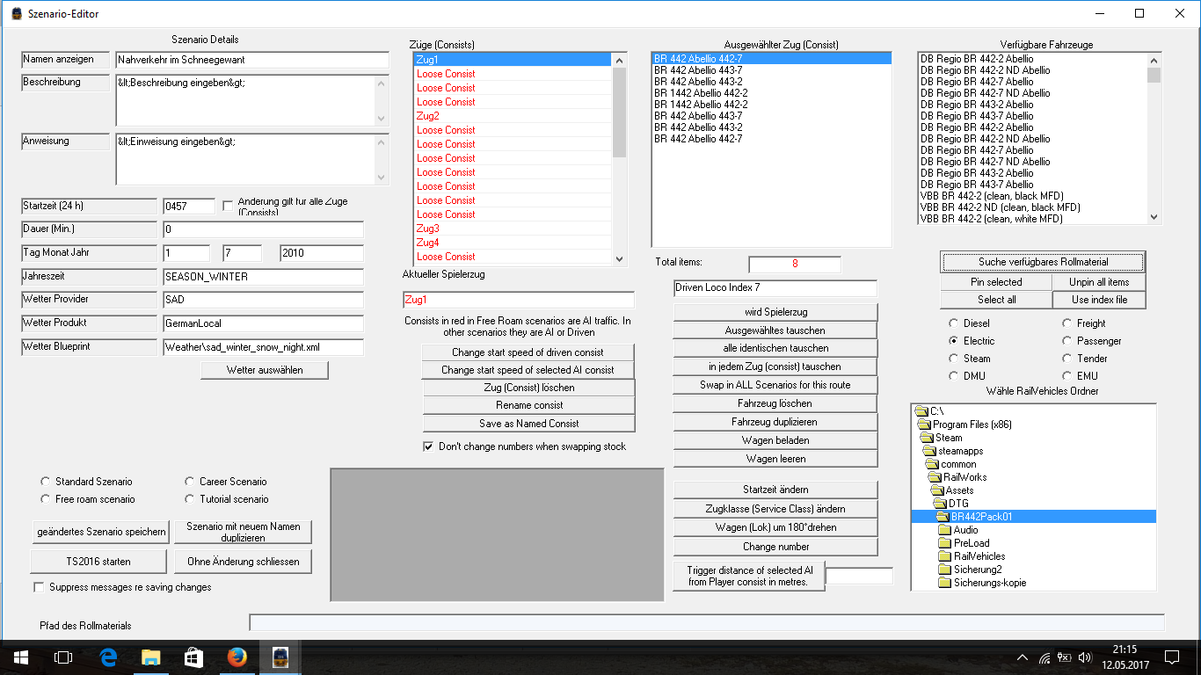This screenshot has height=675, width=1201.
Task: Open File Explorer from the taskbar
Action: (x=151, y=657)
